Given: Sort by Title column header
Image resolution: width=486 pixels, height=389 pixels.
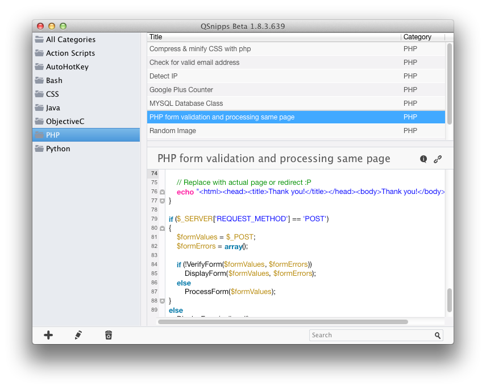Looking at the screenshot, I should click(273, 37).
